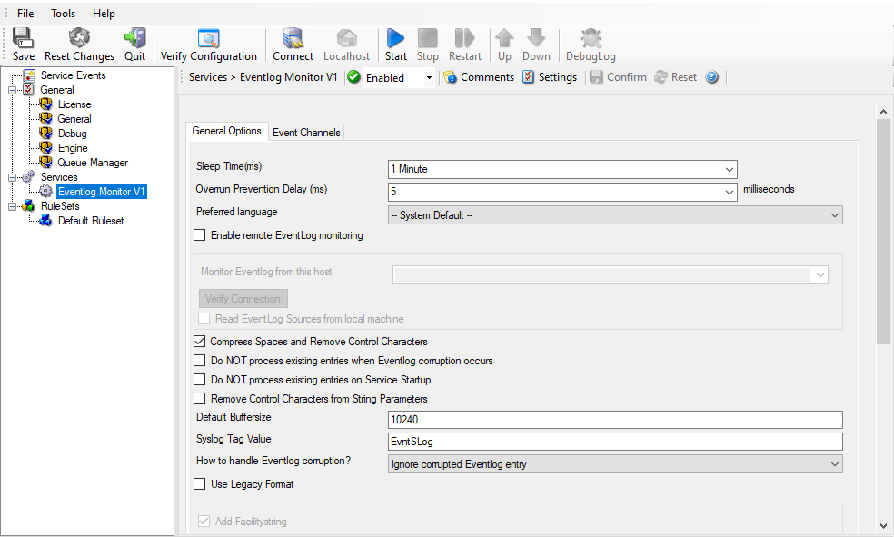This screenshot has height=537, width=894.
Task: Enable remote EventLog monitoring checkbox
Action: 200,235
